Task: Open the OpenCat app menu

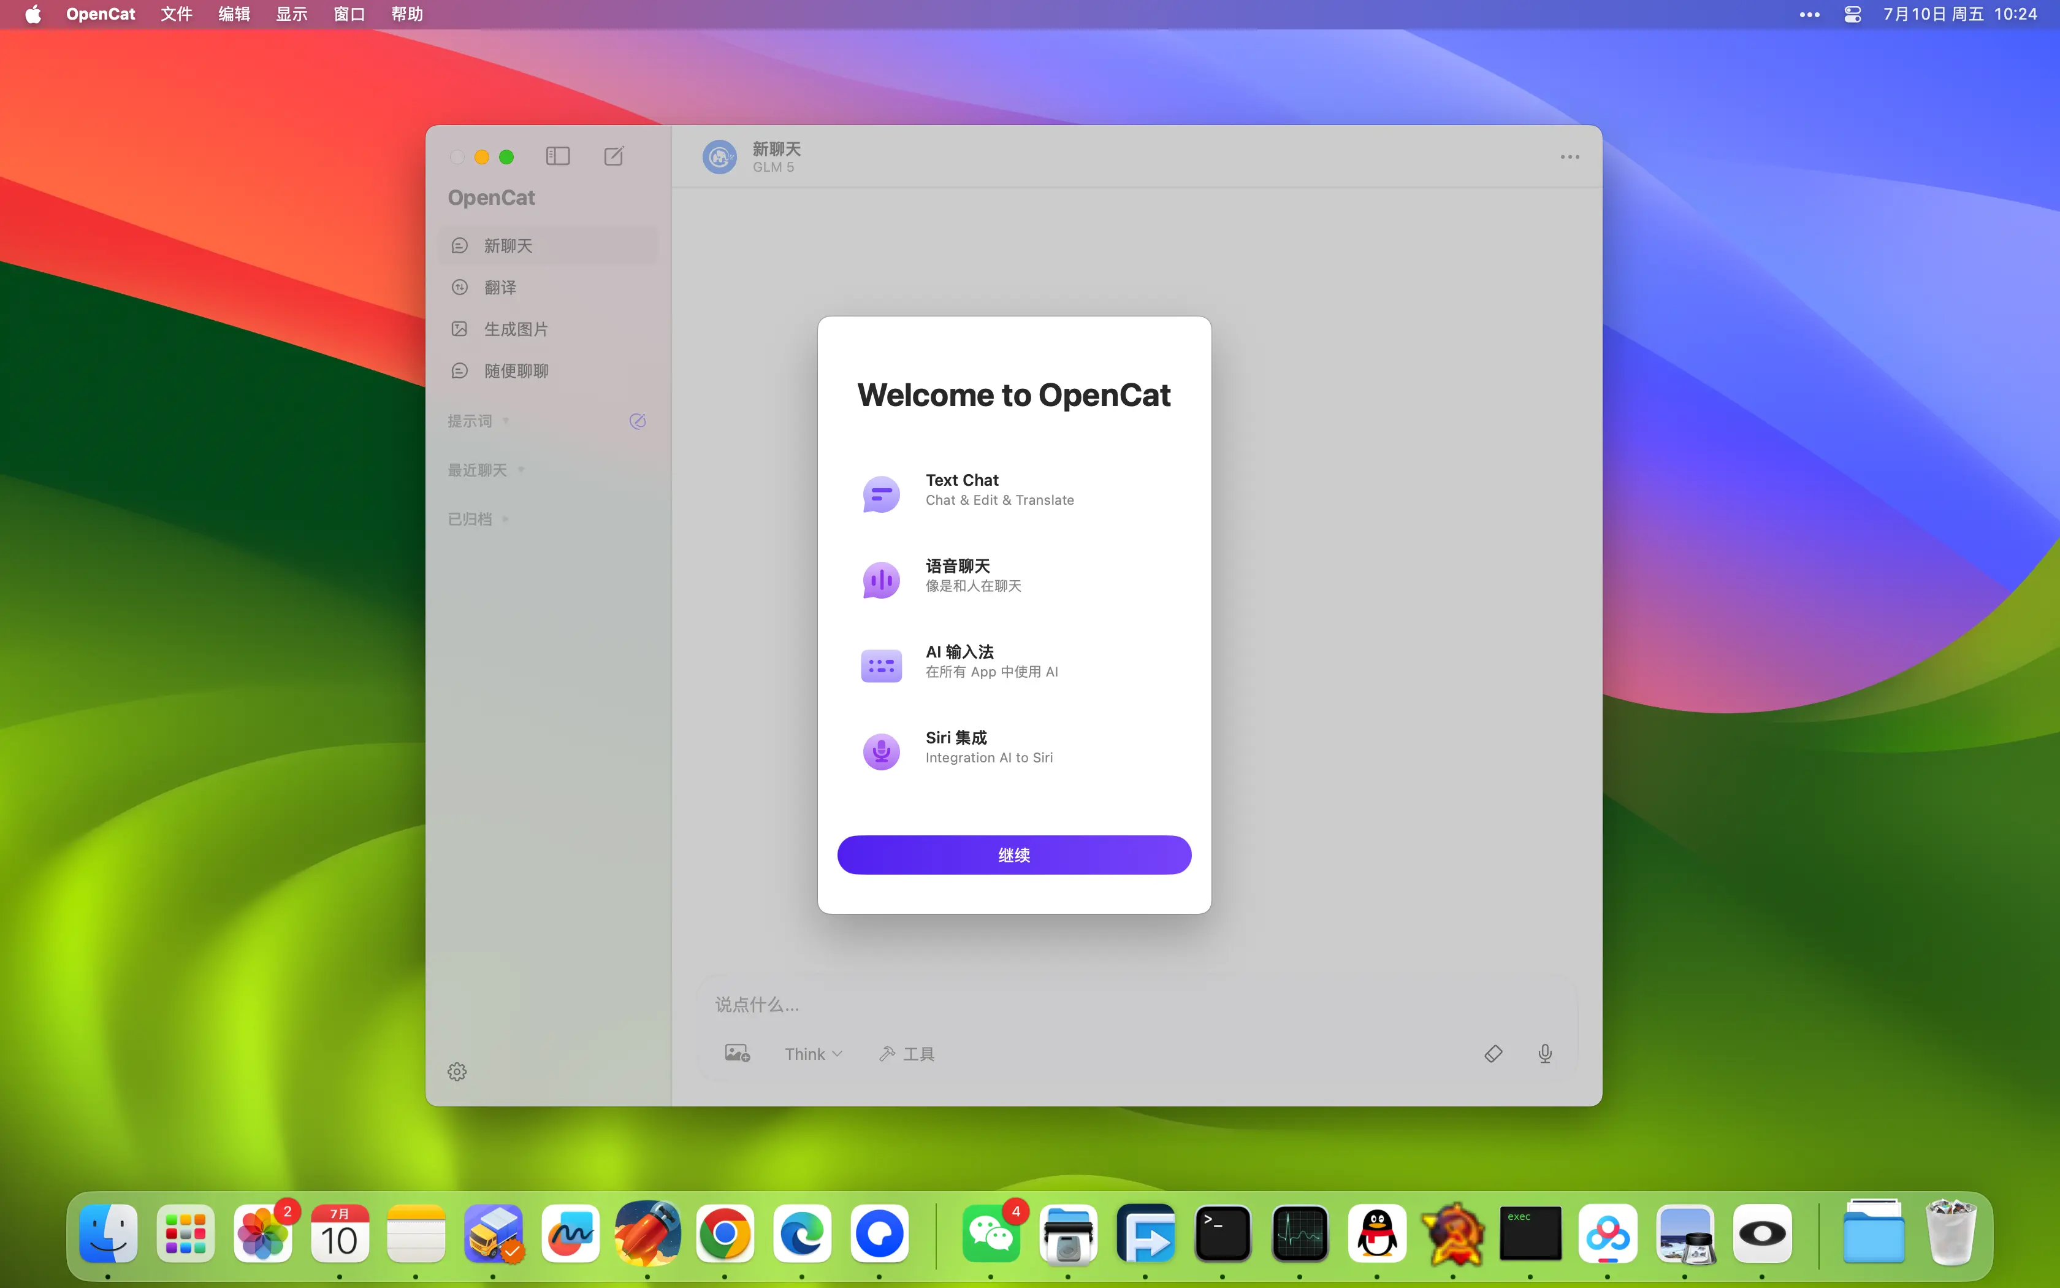Action: [101, 15]
